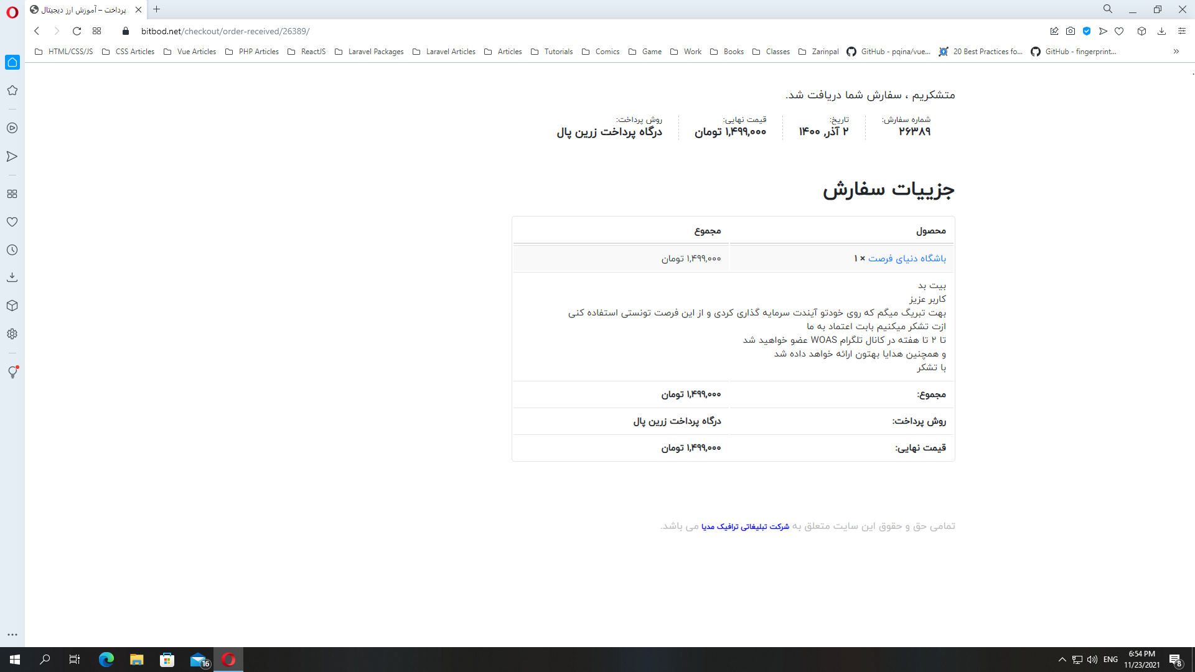
Task: Open Extensions cube in the sidebar
Action: 12,306
